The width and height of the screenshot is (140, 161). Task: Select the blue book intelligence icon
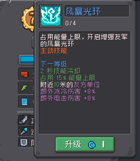24,102
